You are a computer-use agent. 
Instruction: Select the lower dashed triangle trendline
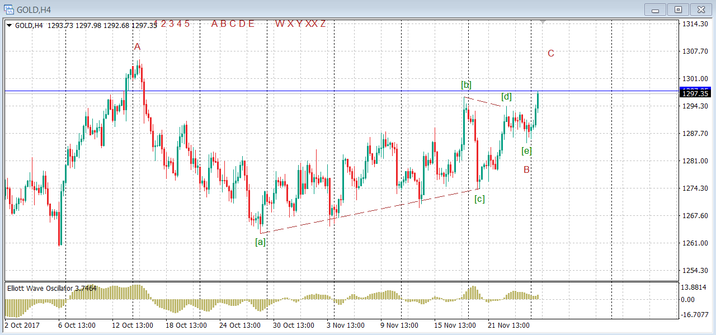tap(369, 211)
